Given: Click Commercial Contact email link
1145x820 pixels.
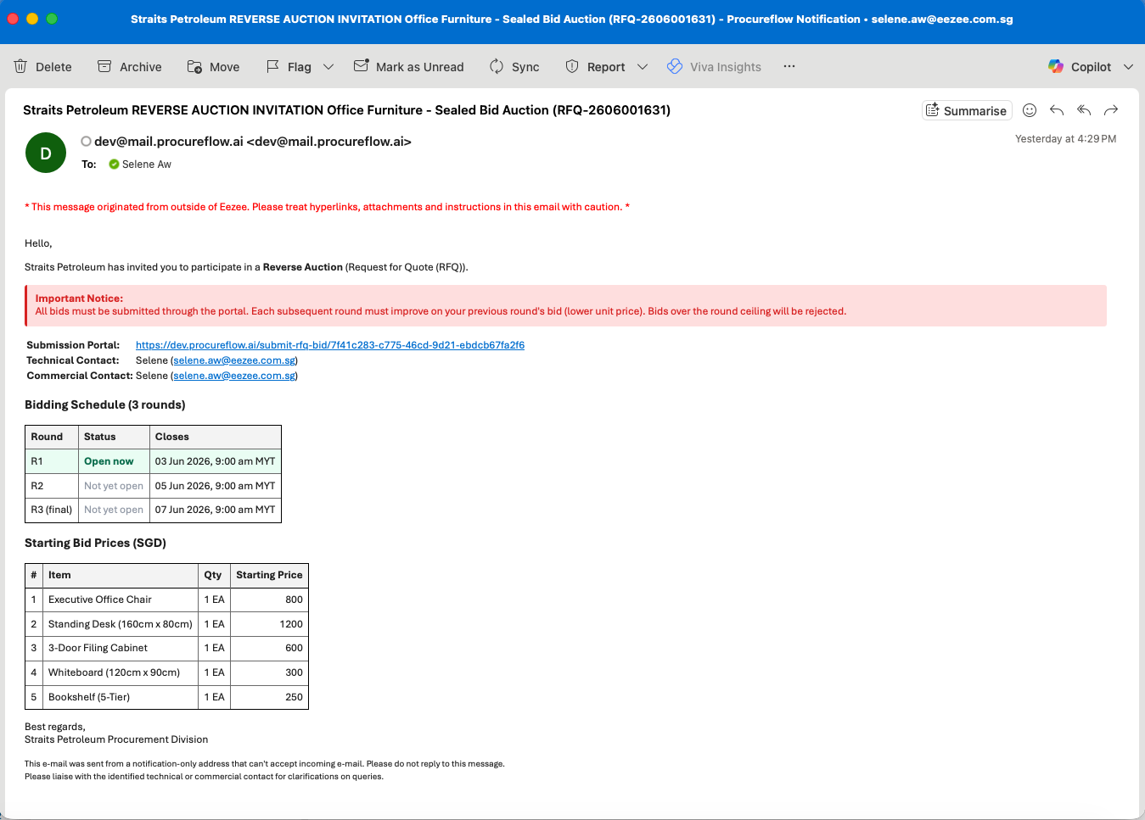Looking at the screenshot, I should tap(234, 376).
